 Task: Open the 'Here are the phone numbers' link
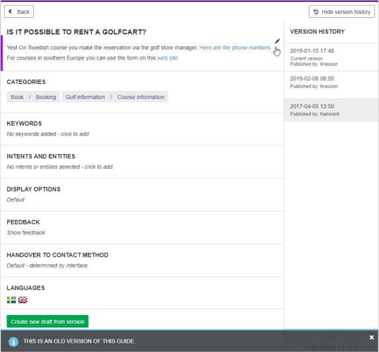point(235,48)
